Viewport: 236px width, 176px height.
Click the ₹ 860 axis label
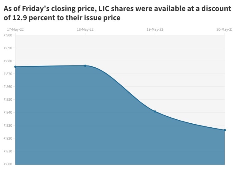[8, 87]
